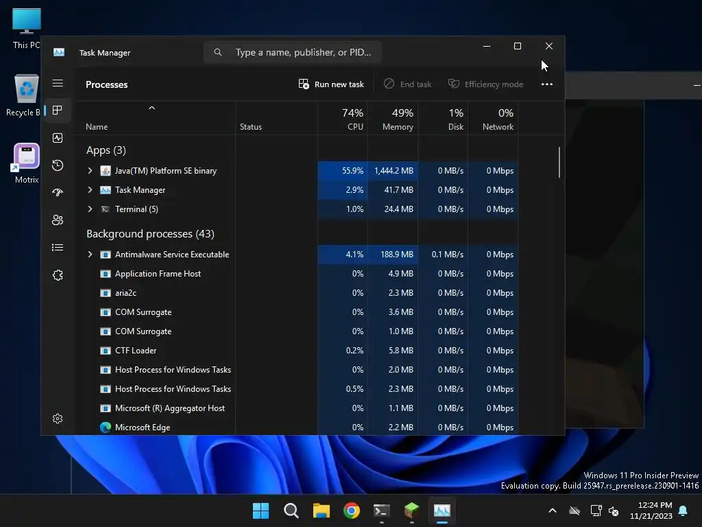Open Windows Start menu
Screen dimensions: 702x527
(x=261, y=511)
